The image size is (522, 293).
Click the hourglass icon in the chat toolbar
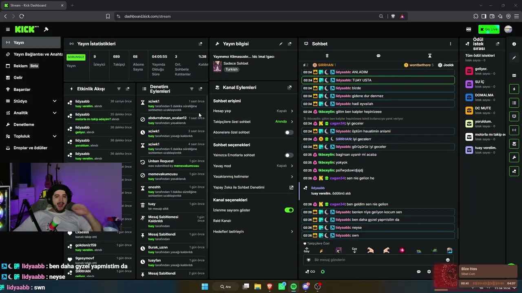click(x=430, y=55)
